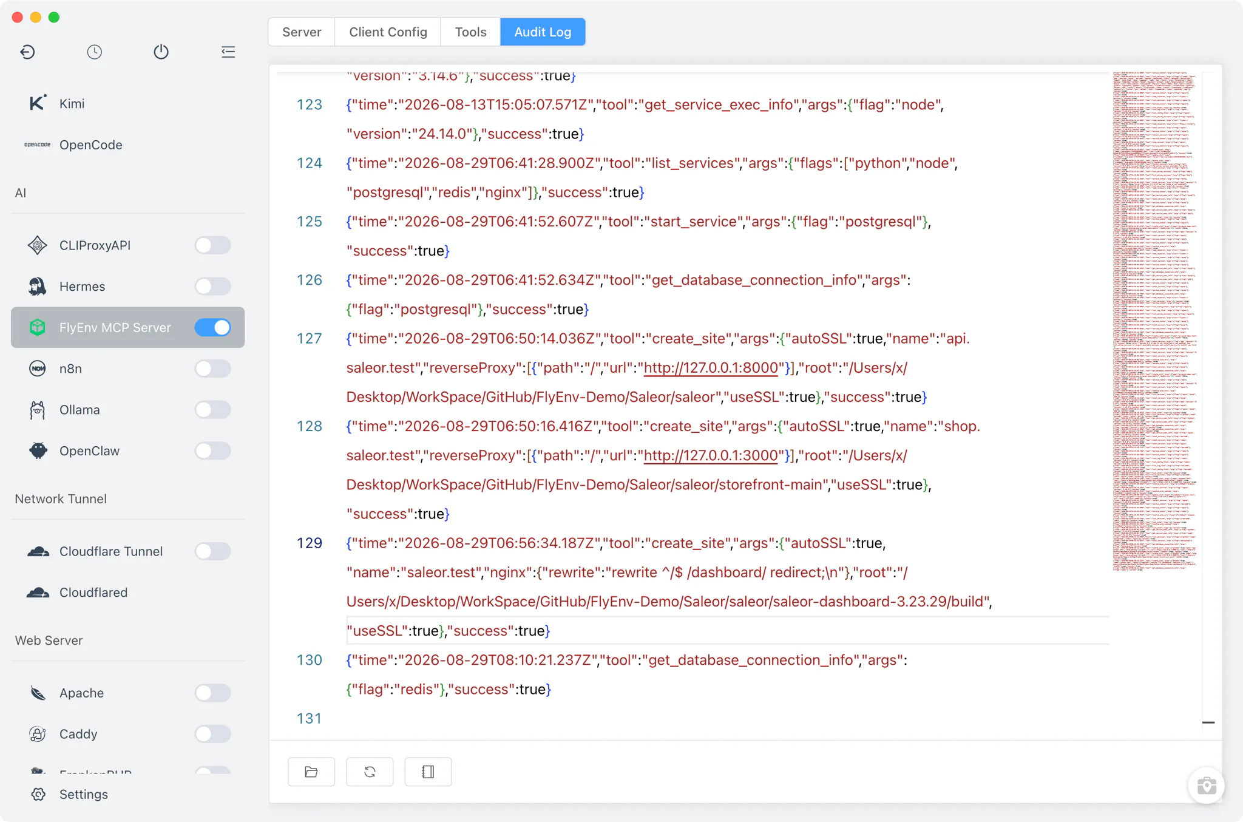1243x822 pixels.
Task: Turn on the OpenClaw switch
Action: (x=212, y=450)
